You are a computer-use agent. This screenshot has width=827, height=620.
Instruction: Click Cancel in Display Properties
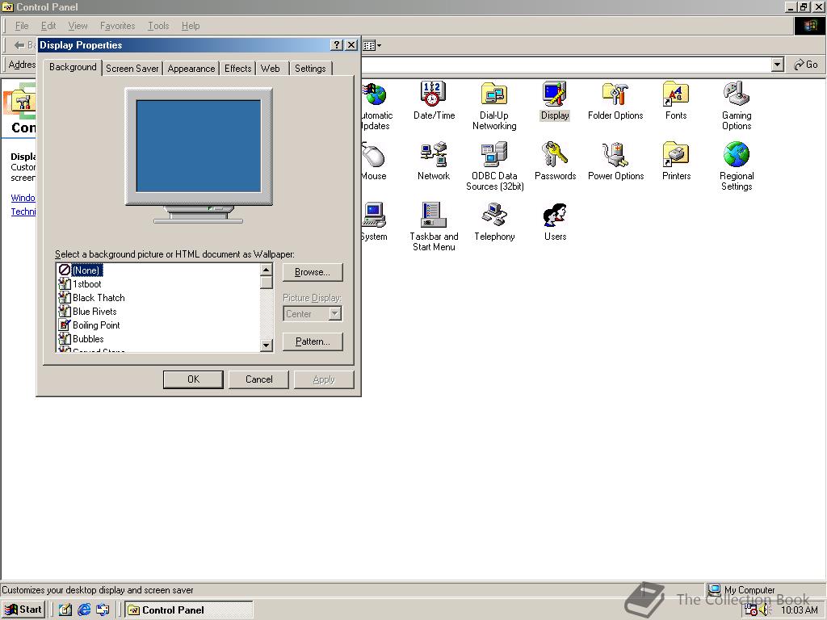pos(258,379)
